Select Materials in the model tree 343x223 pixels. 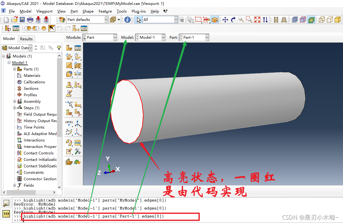pyautogui.click(x=32, y=76)
